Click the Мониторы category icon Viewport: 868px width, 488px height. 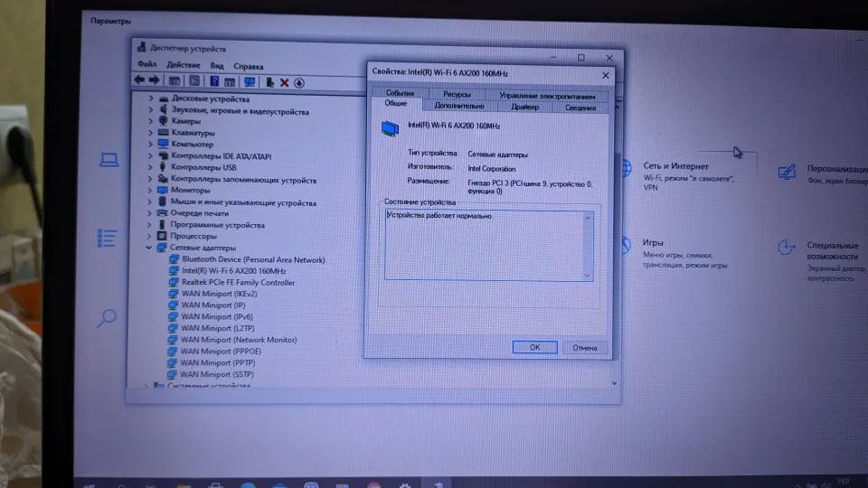click(162, 191)
